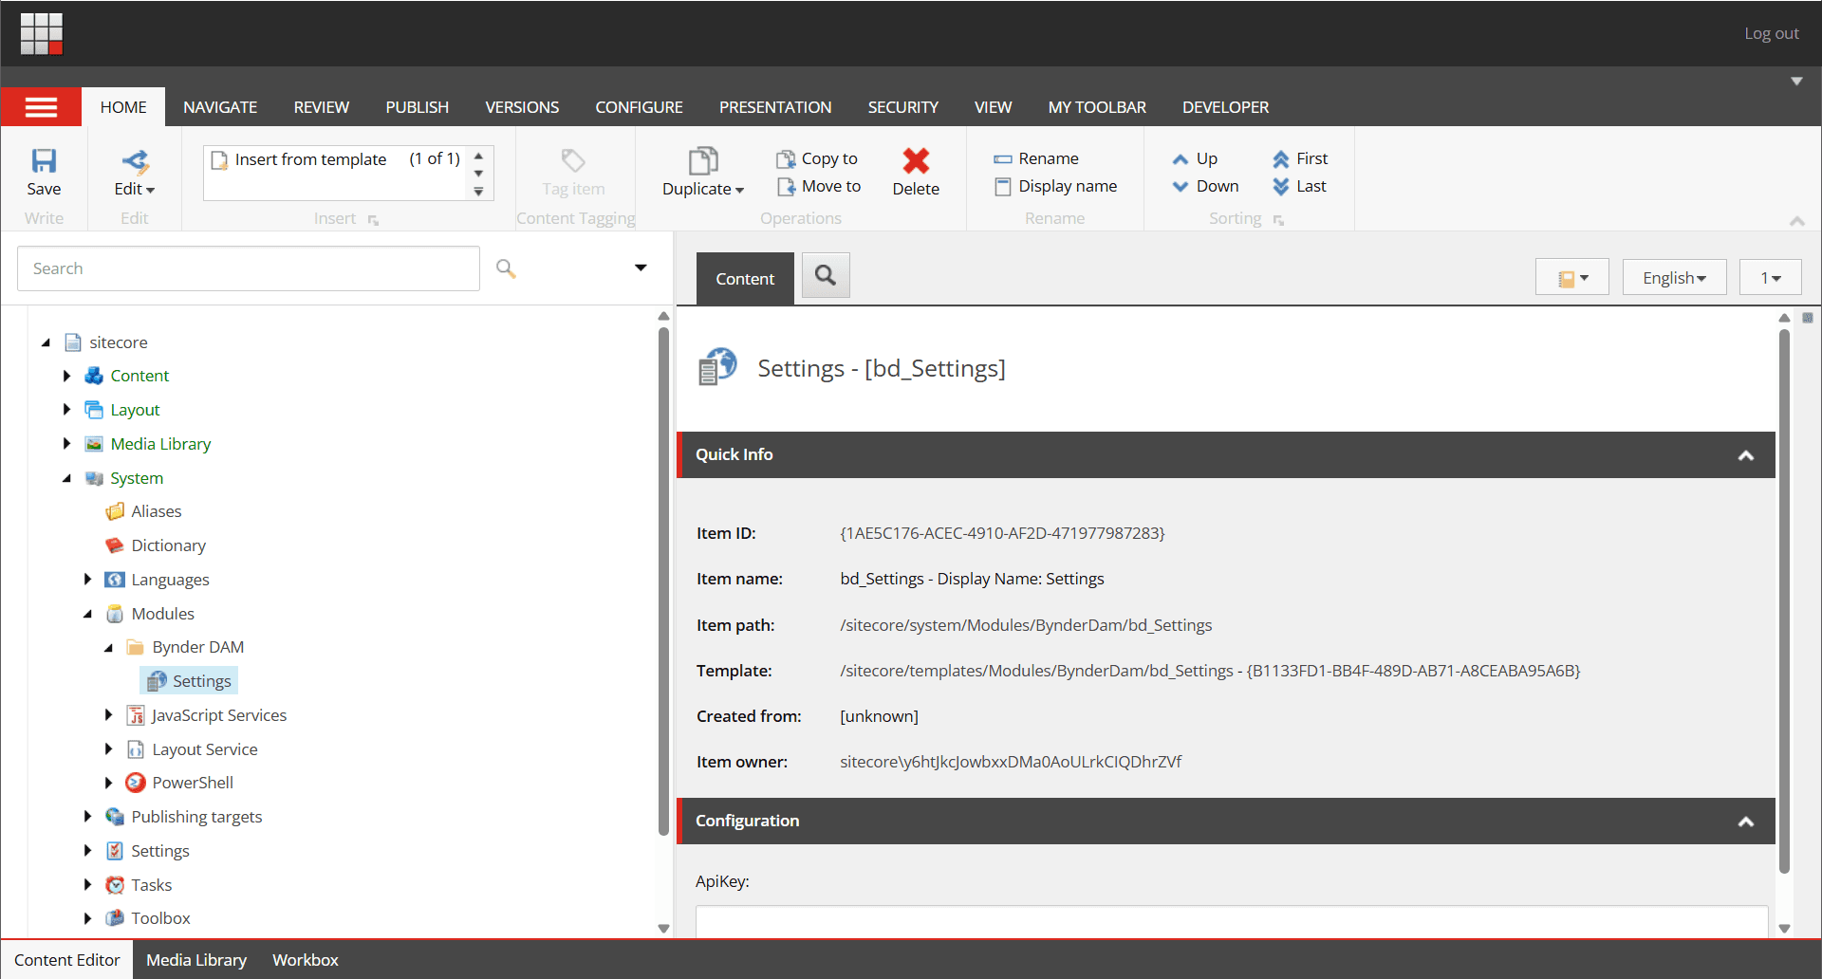Click the Copy to icon
The image size is (1822, 979).
[786, 157]
